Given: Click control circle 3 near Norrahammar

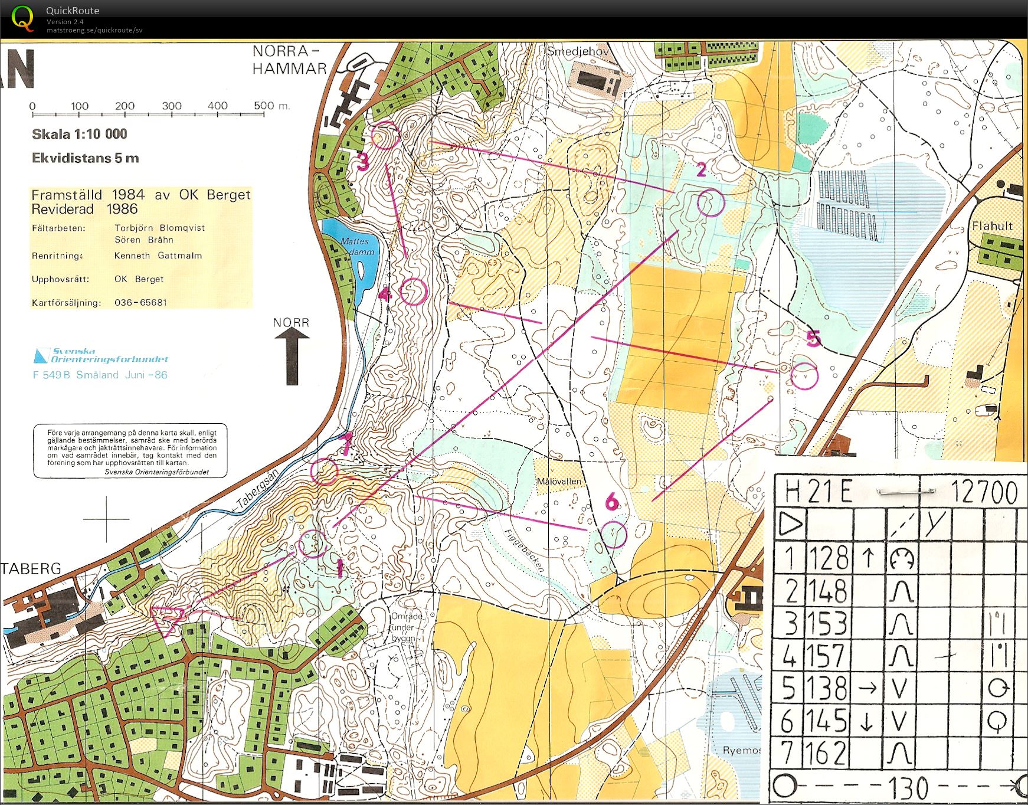Looking at the screenshot, I should [x=385, y=135].
